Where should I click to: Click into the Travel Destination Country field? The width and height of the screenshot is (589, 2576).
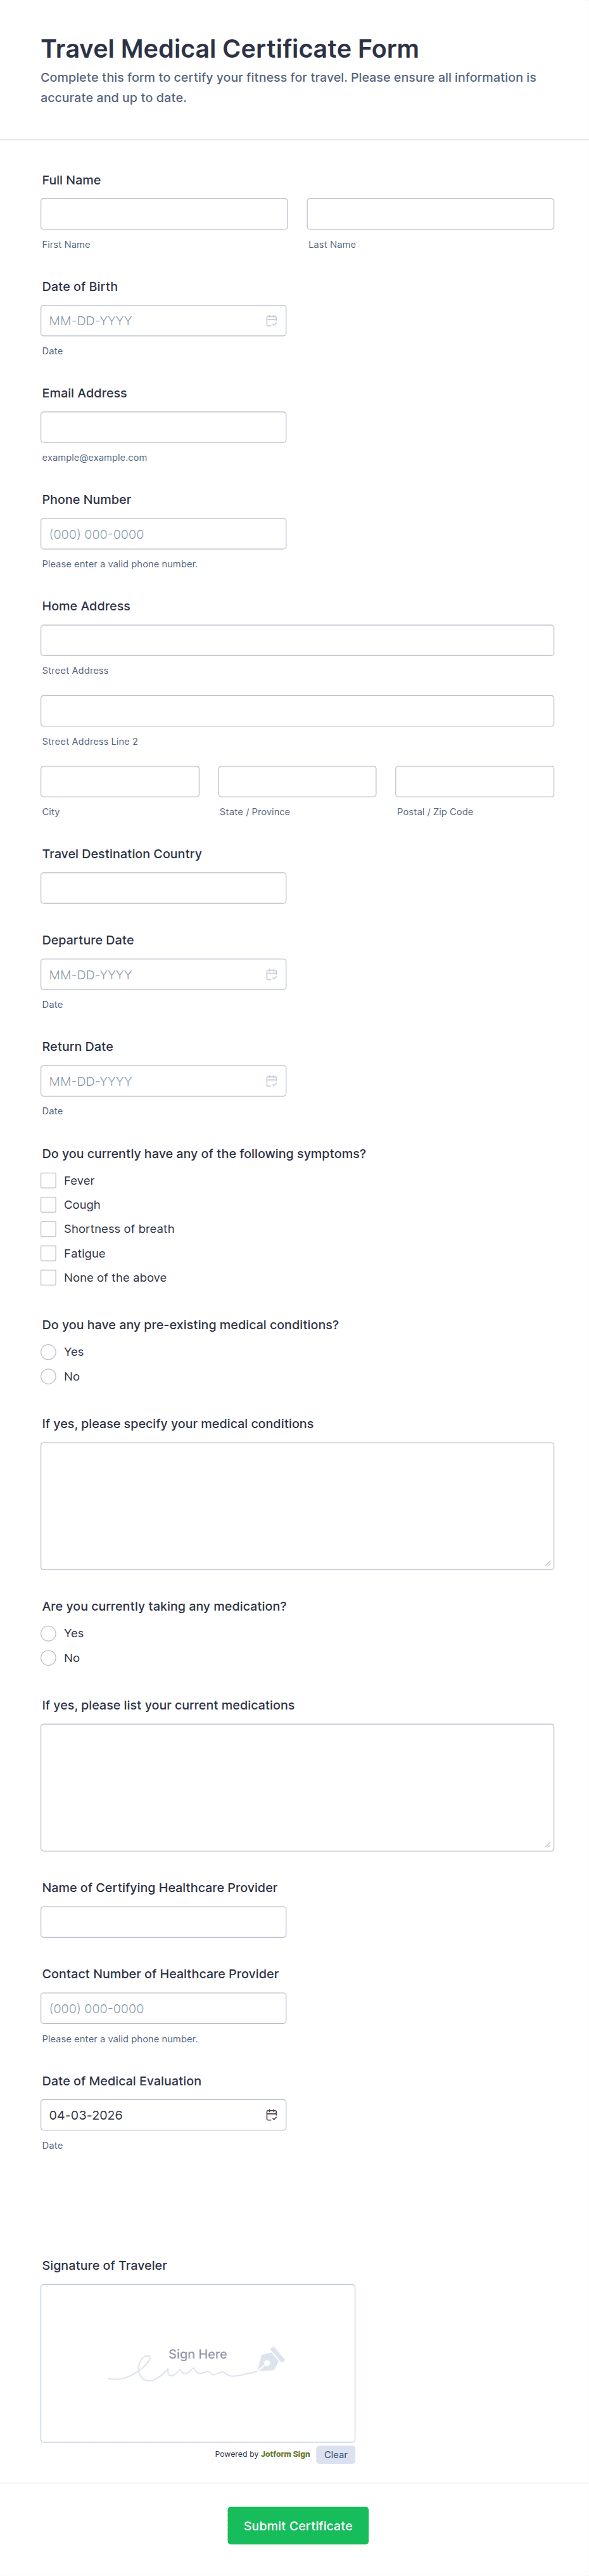pyautogui.click(x=164, y=888)
